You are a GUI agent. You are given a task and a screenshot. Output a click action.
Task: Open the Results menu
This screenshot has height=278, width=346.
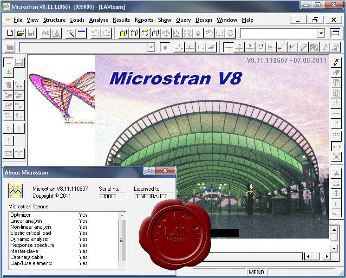click(x=121, y=20)
